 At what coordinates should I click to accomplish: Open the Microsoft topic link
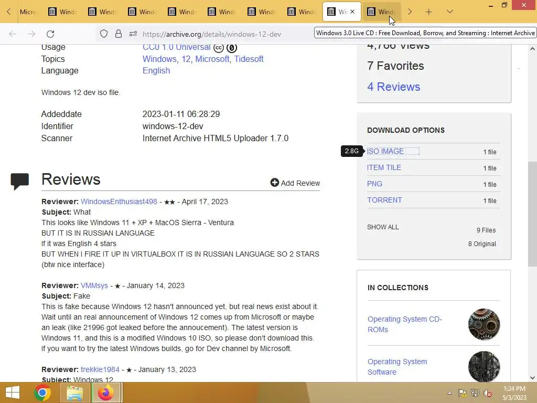click(212, 59)
